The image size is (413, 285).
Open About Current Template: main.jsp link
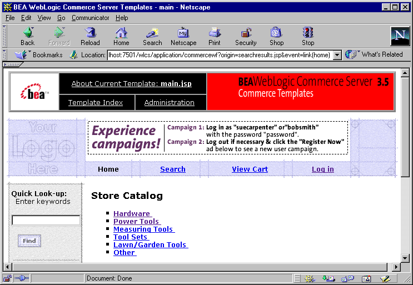tap(131, 84)
